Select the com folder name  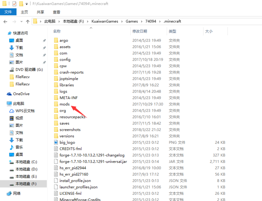pyautogui.click(x=63, y=53)
